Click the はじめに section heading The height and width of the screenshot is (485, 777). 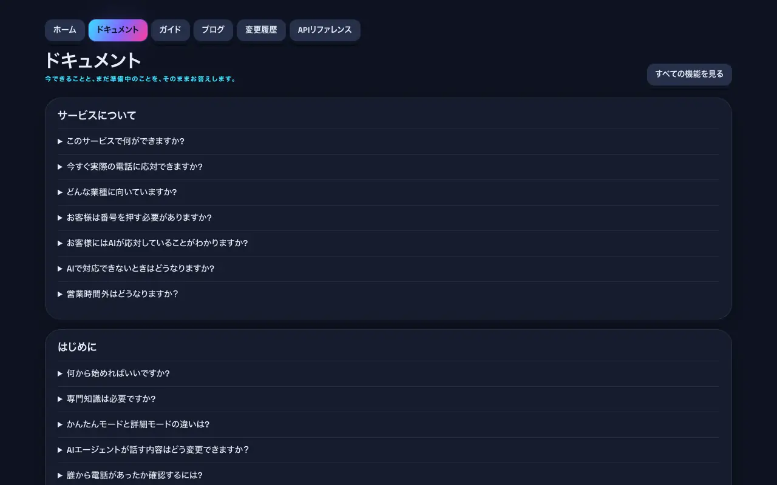coord(77,347)
